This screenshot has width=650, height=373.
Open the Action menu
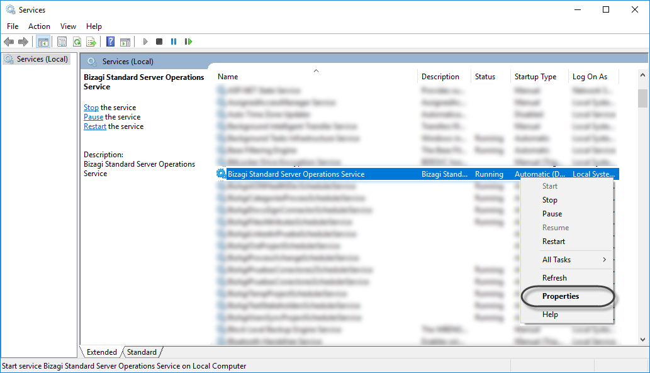click(39, 26)
